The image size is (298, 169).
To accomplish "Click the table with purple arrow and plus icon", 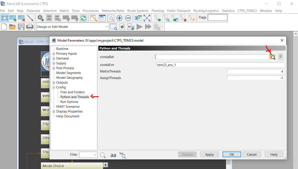I will pyautogui.click(x=131, y=27).
